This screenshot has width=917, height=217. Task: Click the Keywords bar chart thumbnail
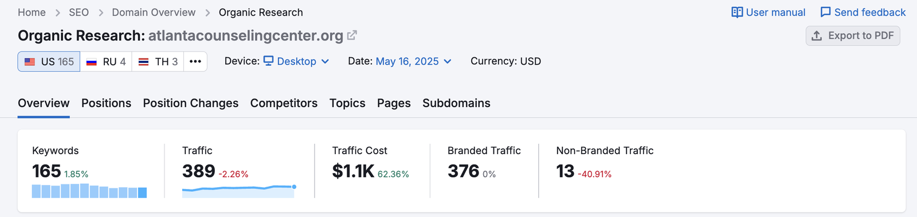coord(89,191)
